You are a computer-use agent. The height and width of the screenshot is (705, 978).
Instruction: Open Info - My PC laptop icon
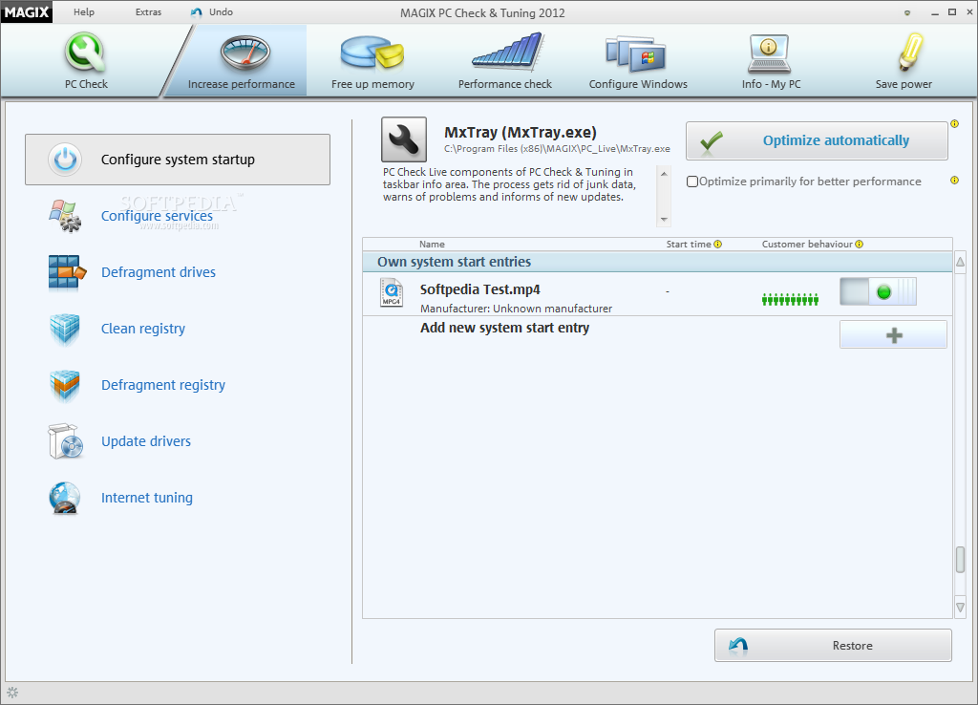tap(769, 53)
